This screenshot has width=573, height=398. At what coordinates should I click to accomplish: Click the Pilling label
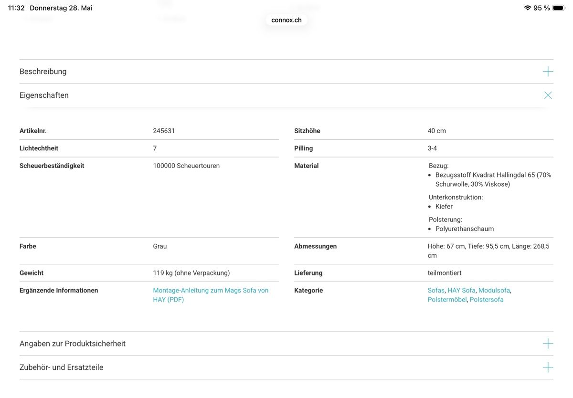303,148
